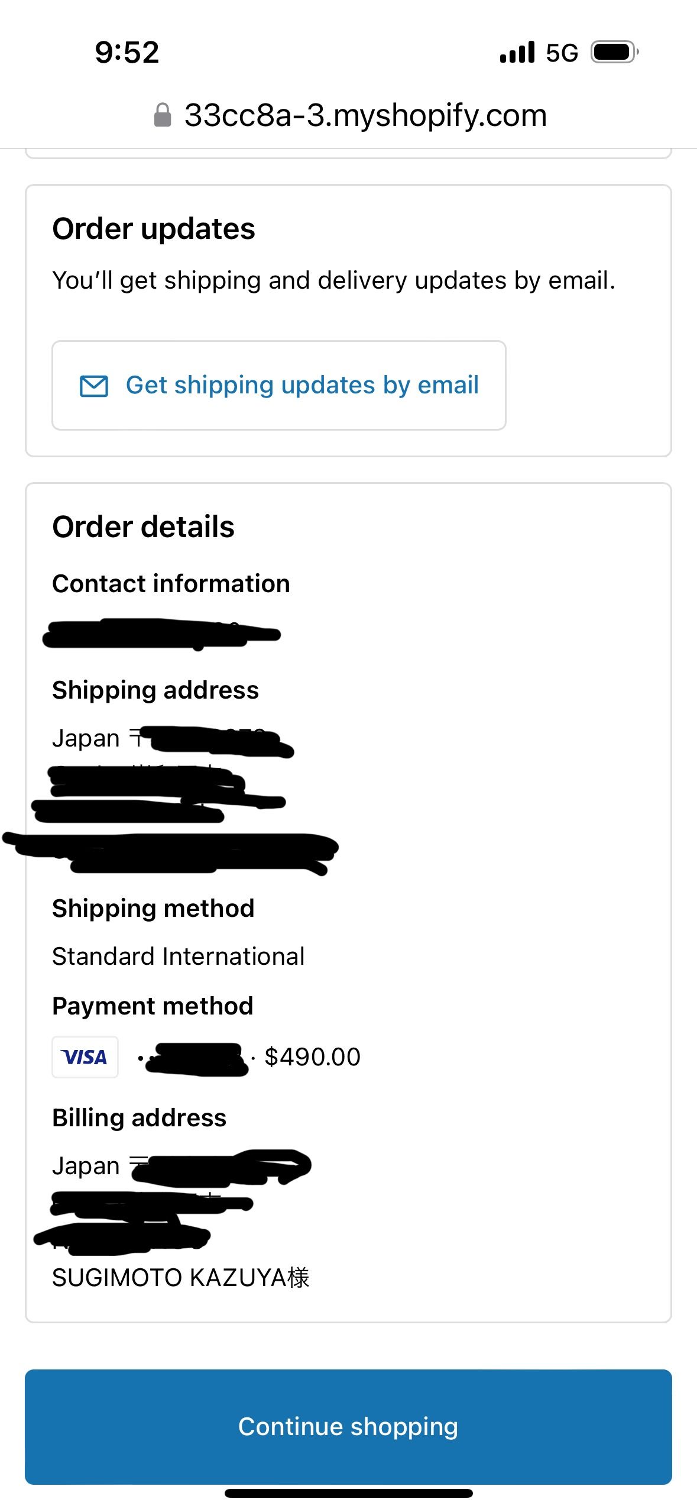Screen dimensions: 697x1512
Task: Tap the battery icon in status bar
Action: [614, 52]
